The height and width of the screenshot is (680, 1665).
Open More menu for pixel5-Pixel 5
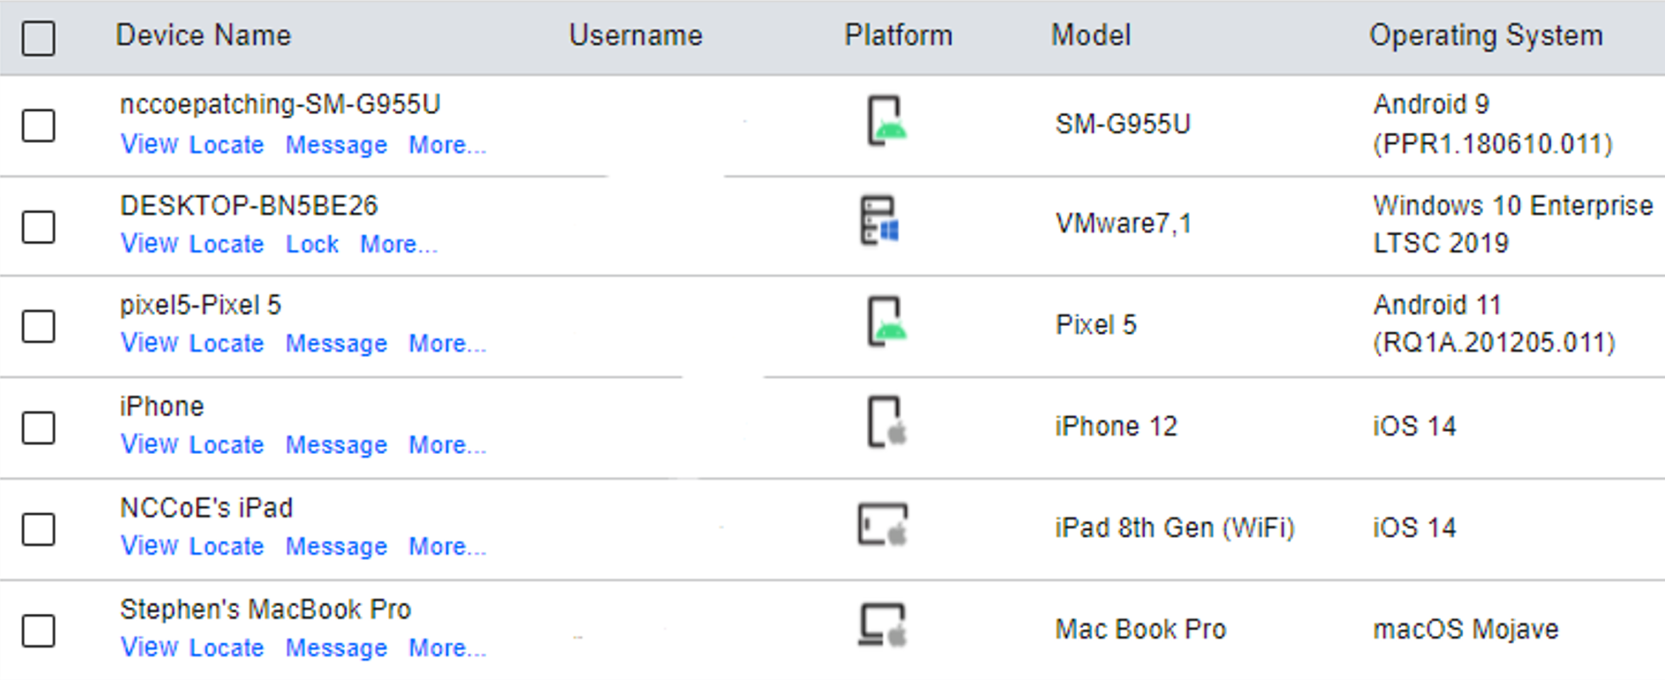click(x=447, y=344)
